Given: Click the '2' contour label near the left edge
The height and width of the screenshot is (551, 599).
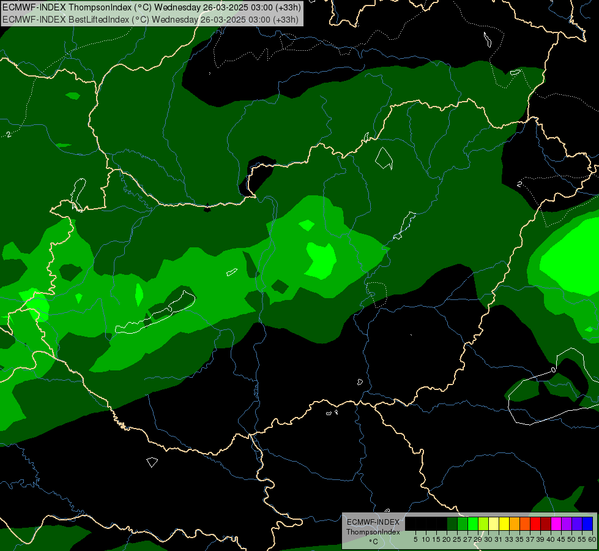Looking at the screenshot, I should click(9, 135).
